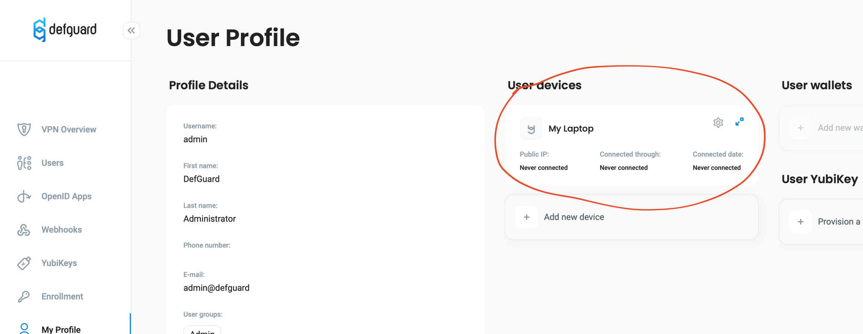
Task: Collapse the sidebar with double-chevron button
Action: point(131,30)
